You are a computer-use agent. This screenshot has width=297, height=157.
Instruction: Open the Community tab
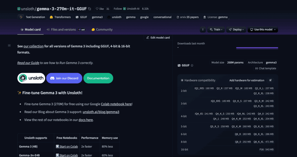click(x=102, y=30)
